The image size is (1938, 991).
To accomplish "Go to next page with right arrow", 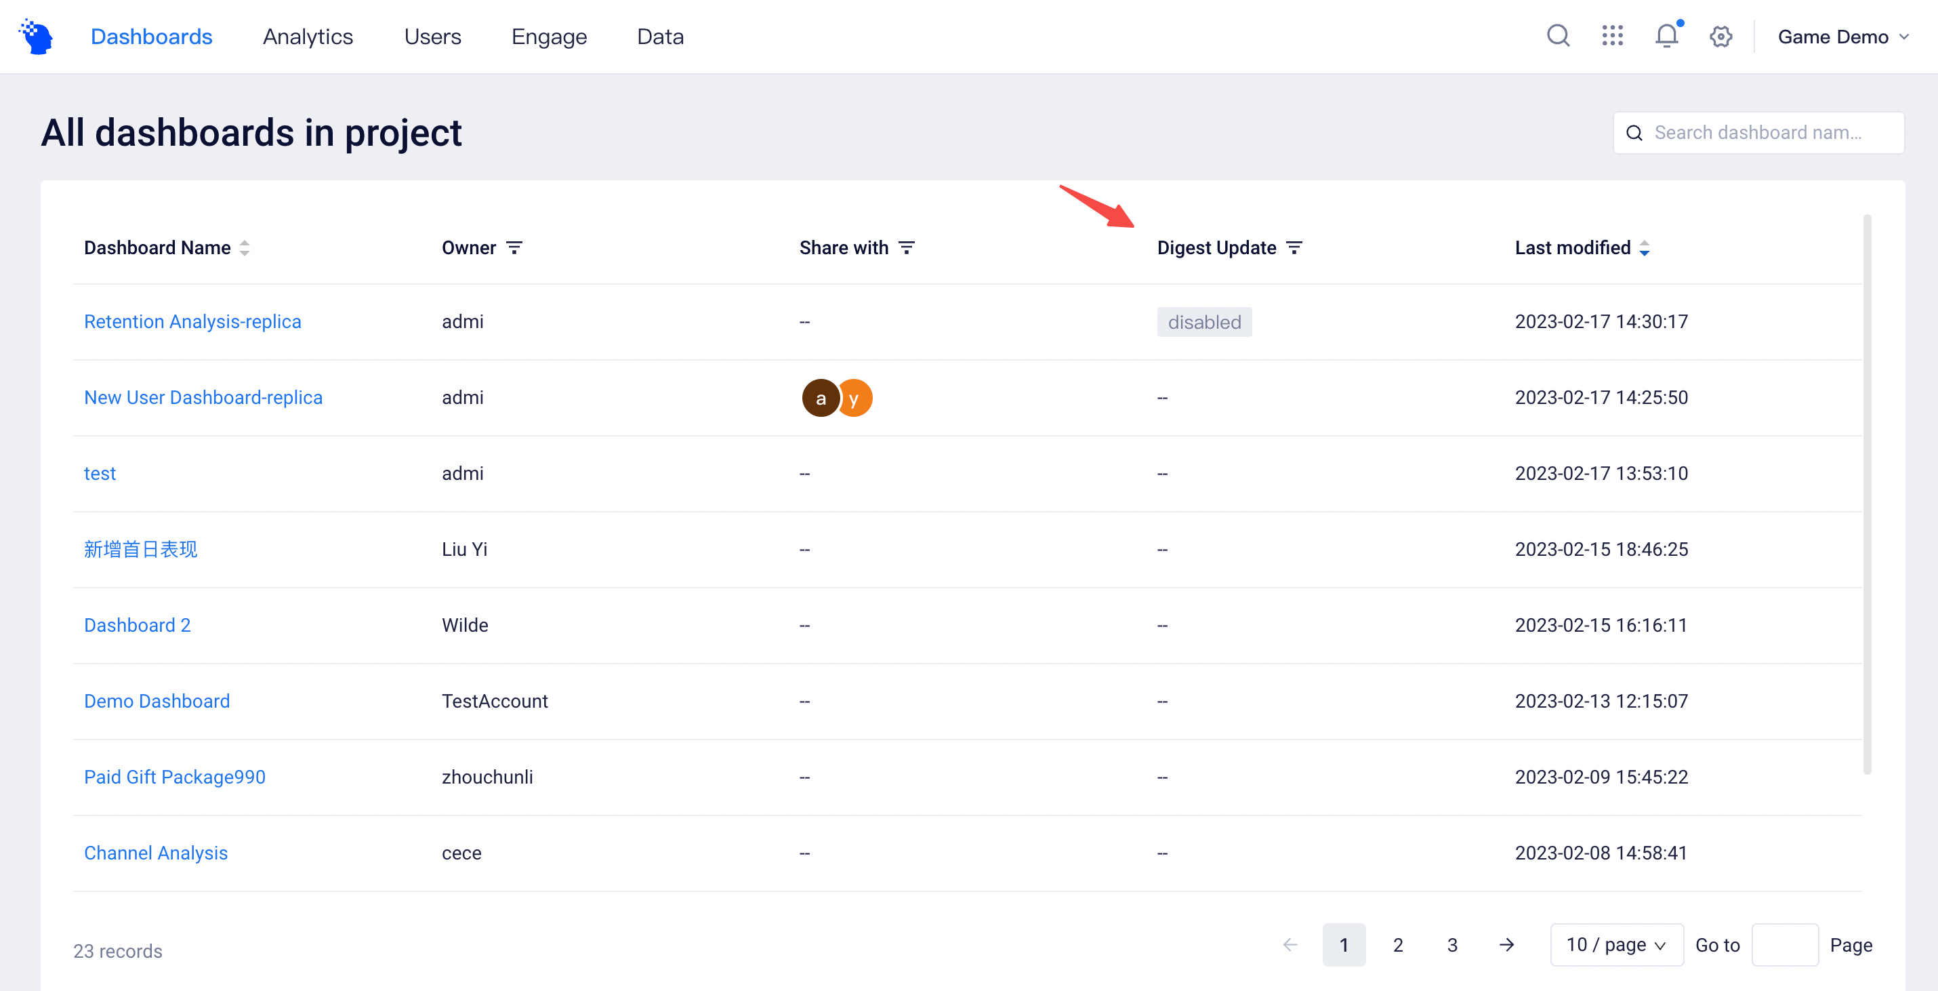I will tap(1506, 944).
